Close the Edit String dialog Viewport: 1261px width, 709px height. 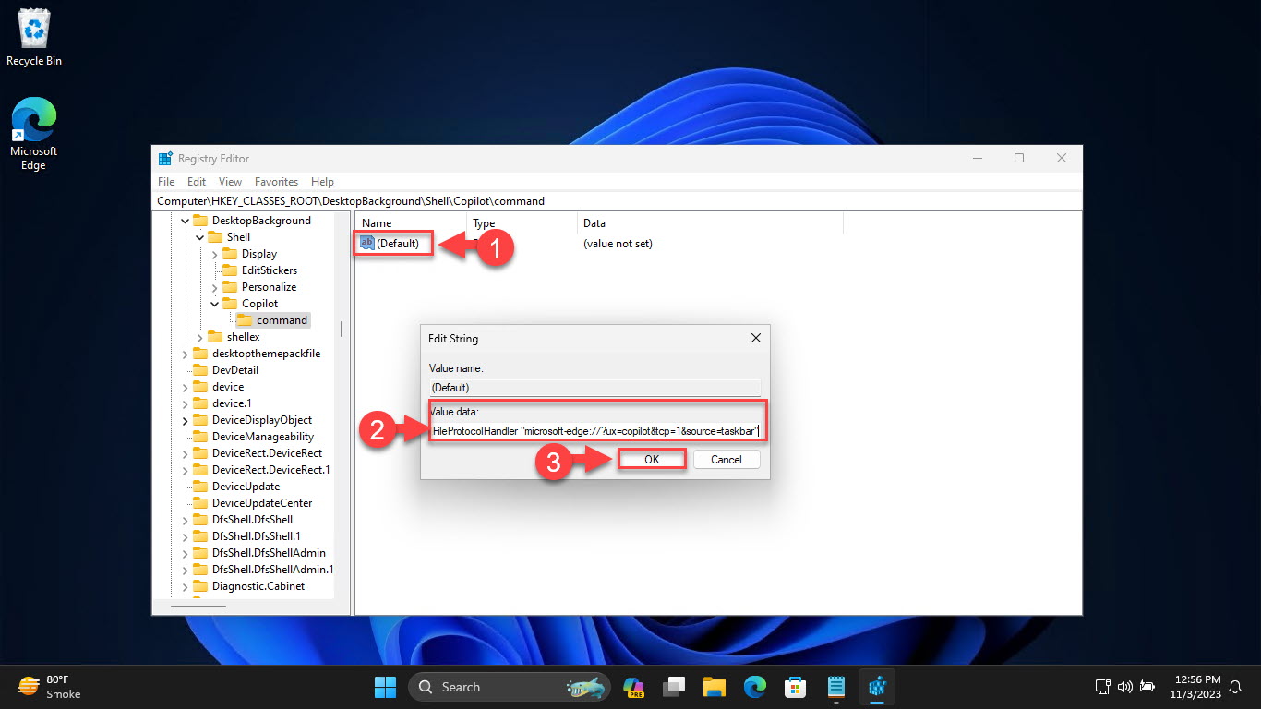click(x=756, y=339)
